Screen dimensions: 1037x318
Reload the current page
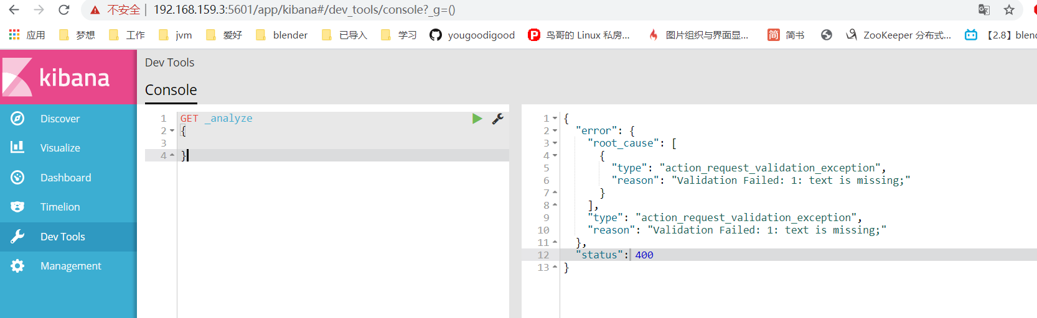tap(63, 10)
